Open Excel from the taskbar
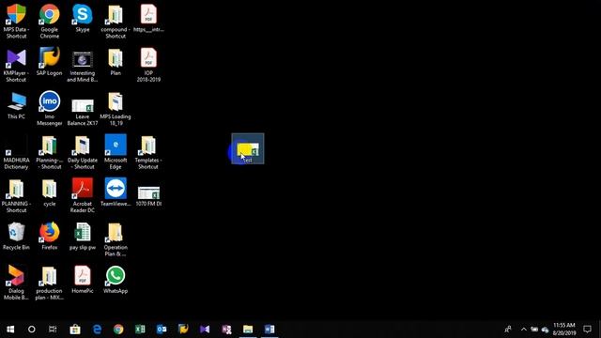Screen dimensions: 601x338 point(140,330)
